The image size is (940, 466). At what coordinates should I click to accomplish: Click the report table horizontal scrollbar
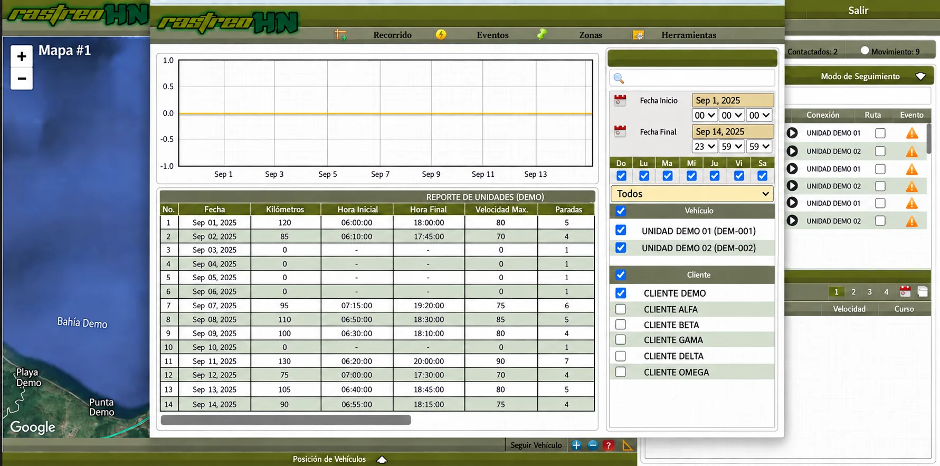pyautogui.click(x=286, y=420)
